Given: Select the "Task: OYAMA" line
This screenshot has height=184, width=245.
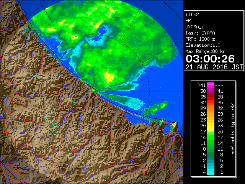Looking at the screenshot, I should (200, 33).
